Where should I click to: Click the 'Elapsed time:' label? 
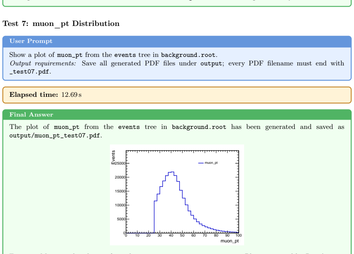click(x=34, y=95)
